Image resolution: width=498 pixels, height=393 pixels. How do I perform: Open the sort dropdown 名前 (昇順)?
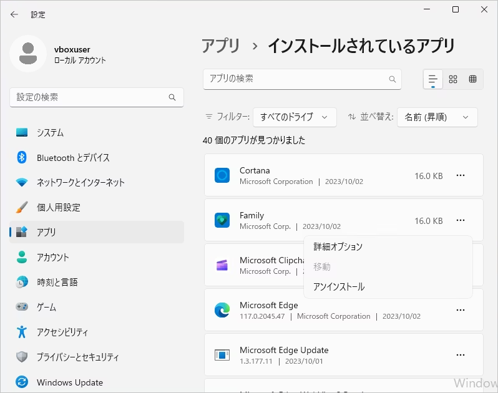coord(437,117)
